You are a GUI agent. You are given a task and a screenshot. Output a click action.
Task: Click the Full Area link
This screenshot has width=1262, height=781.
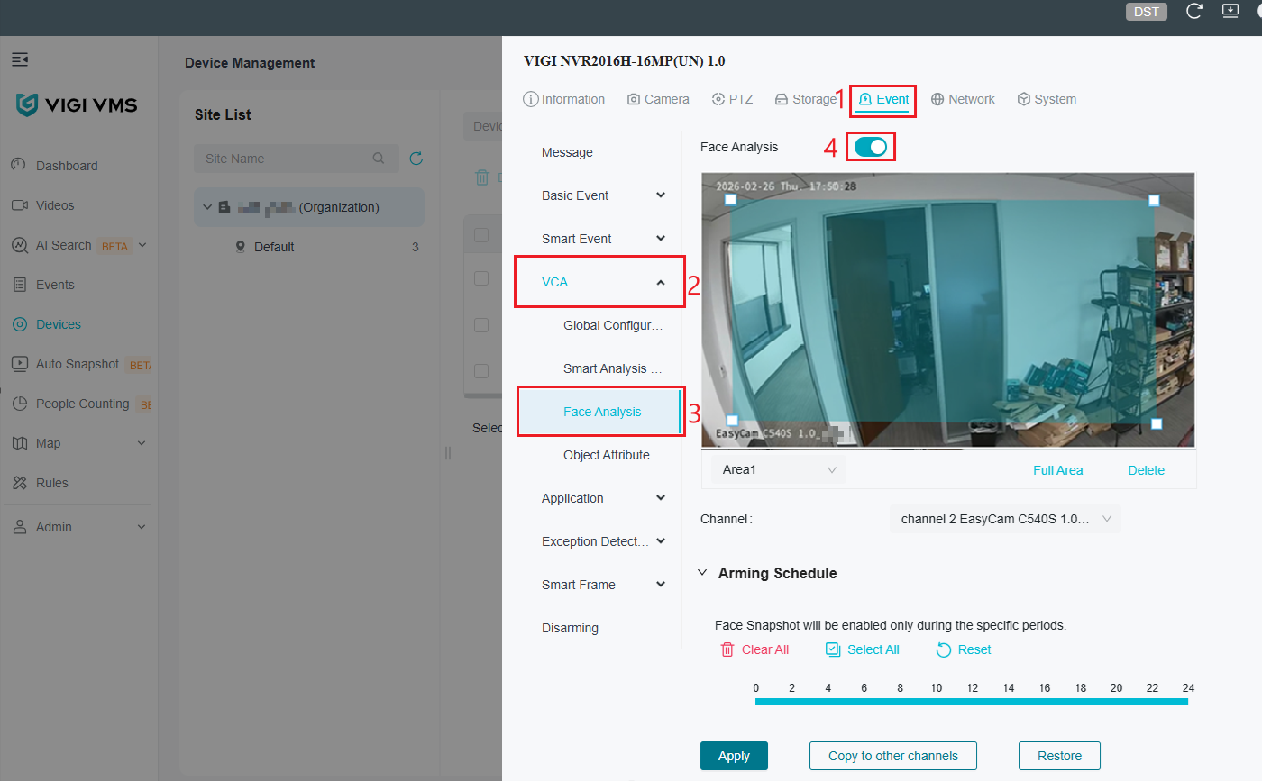click(x=1058, y=469)
